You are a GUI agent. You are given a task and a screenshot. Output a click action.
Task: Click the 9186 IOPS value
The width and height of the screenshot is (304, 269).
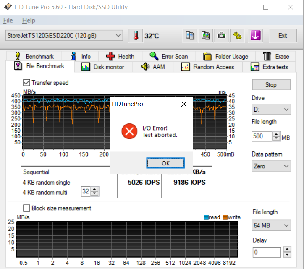[x=189, y=182]
